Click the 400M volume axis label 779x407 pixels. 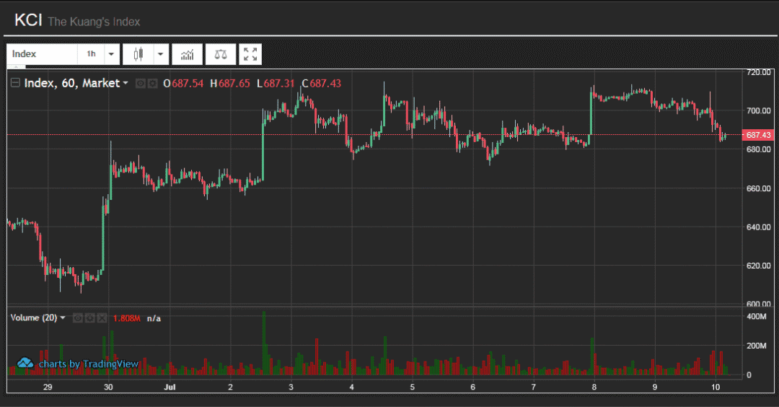point(757,317)
